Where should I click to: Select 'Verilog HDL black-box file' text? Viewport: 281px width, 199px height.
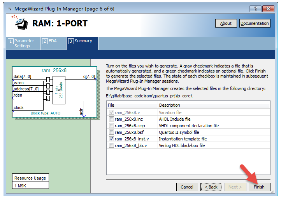point(182,145)
